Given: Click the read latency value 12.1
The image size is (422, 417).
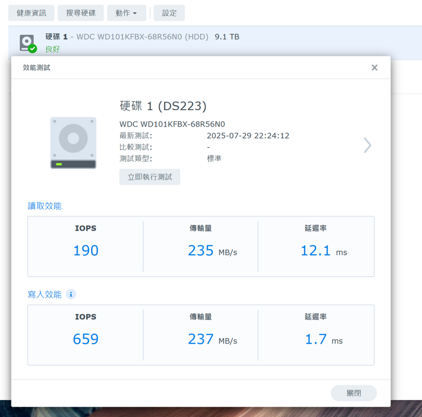Looking at the screenshot, I should (315, 250).
